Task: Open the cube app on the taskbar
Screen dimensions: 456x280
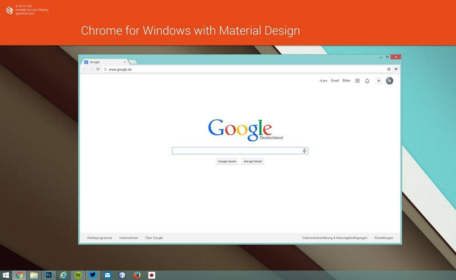Action: point(122,275)
